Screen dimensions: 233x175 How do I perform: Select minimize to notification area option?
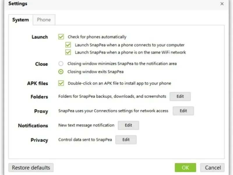(x=61, y=63)
